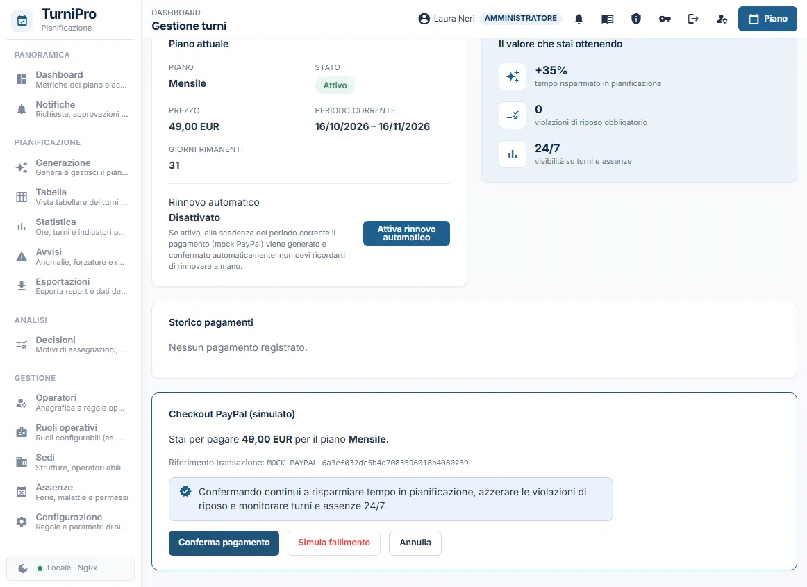Viewport: 807px width, 587px height.
Task: Open the Esportazioni section
Action: (x=71, y=286)
